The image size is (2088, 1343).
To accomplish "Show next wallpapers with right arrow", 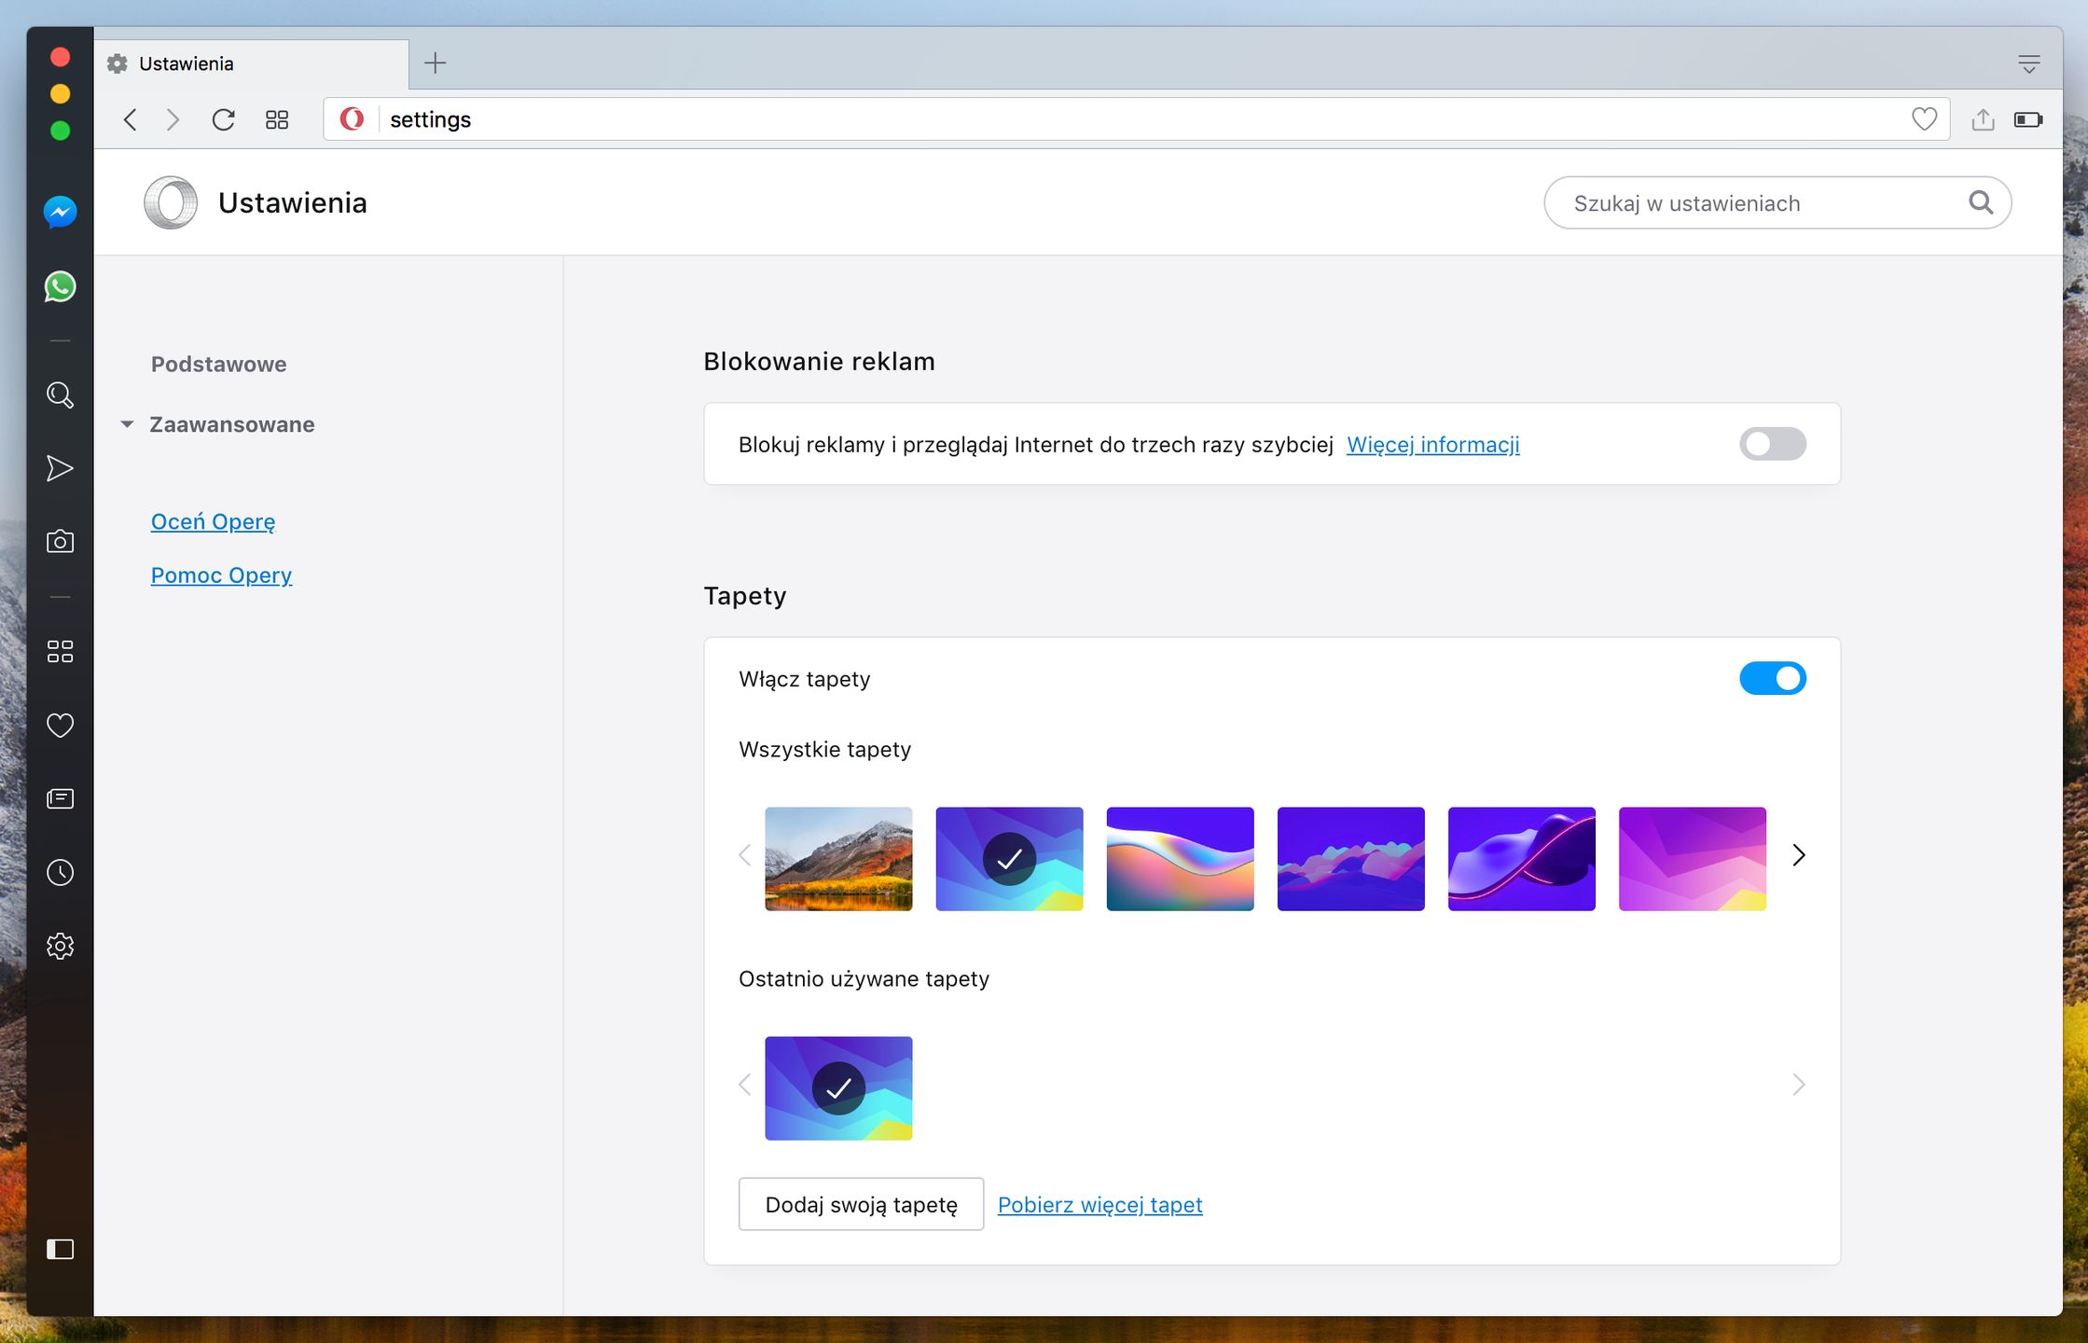I will tap(1798, 855).
